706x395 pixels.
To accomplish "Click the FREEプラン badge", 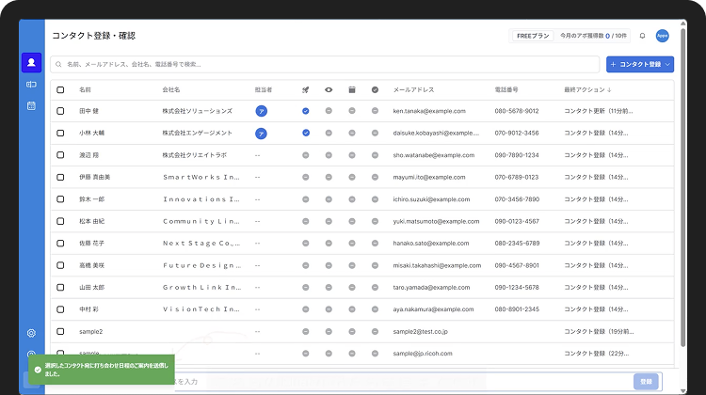I will (533, 36).
